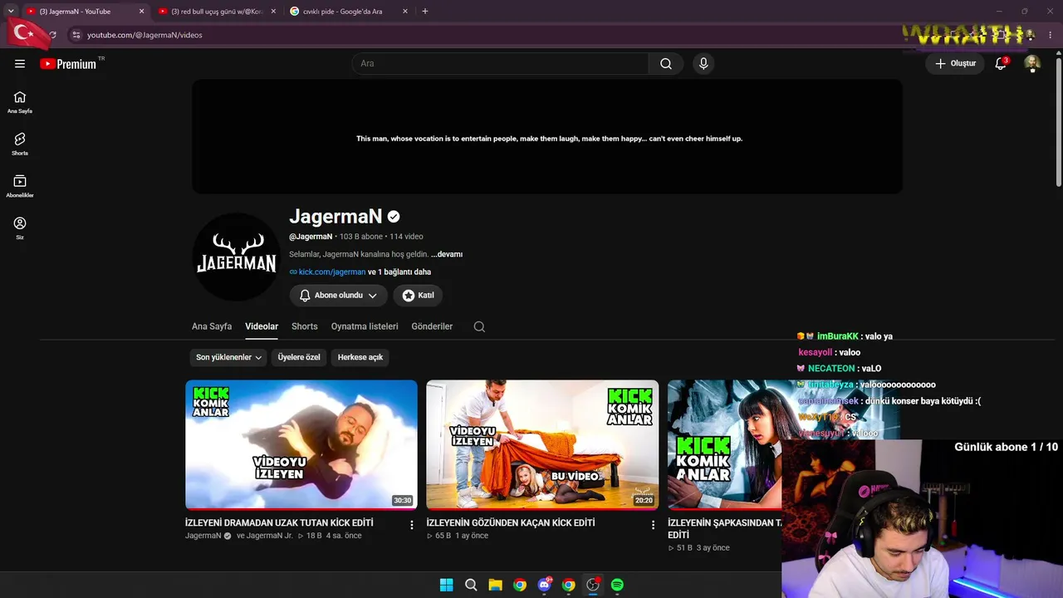Open Windows taskbar search
The height and width of the screenshot is (598, 1063).
tap(471, 585)
